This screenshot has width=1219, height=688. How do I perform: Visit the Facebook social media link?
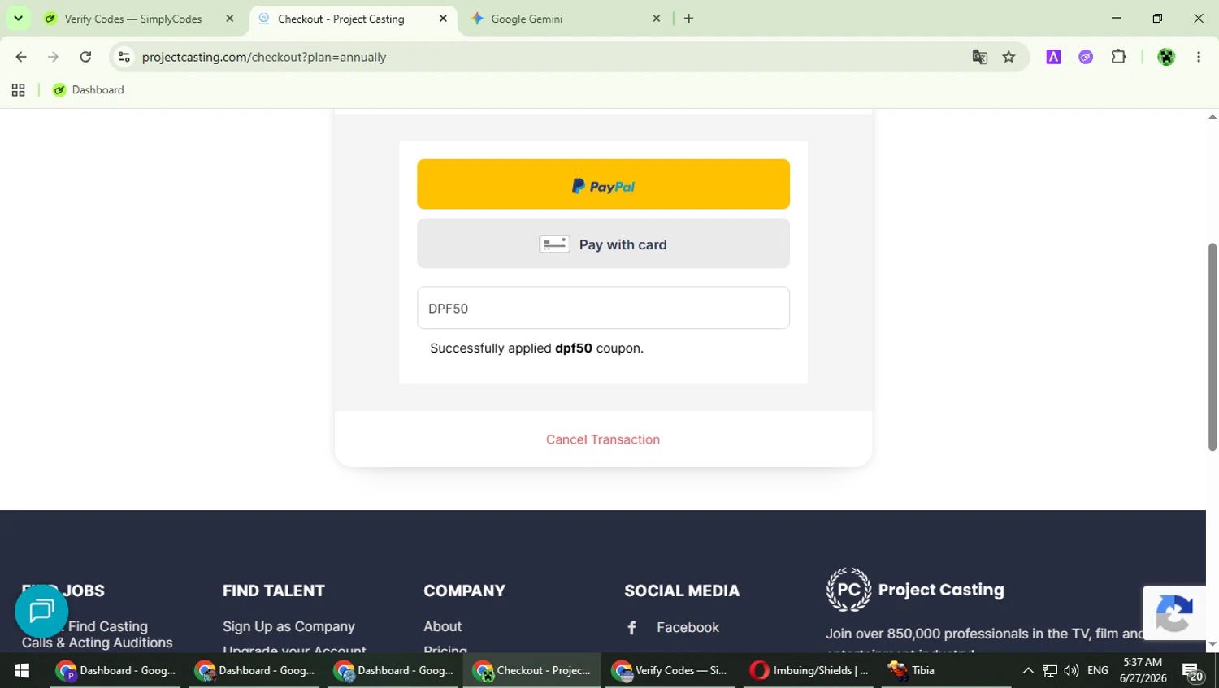688,627
